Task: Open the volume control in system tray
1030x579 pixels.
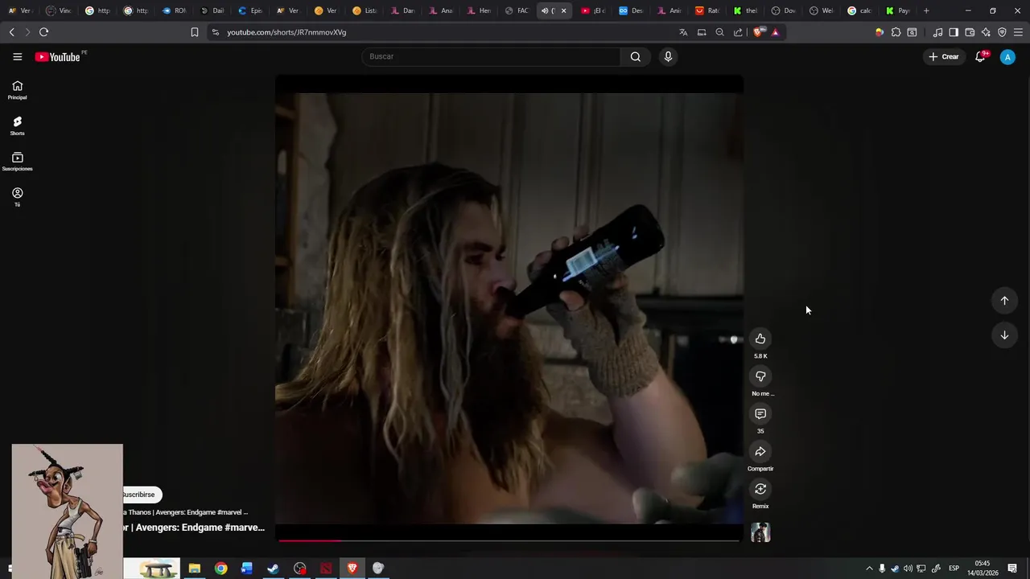Action: pos(908,569)
